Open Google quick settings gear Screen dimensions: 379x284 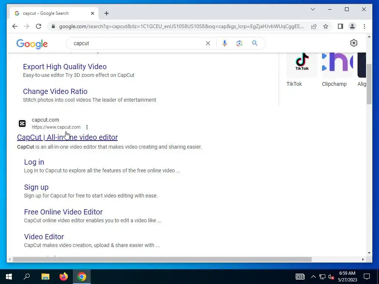(x=353, y=43)
